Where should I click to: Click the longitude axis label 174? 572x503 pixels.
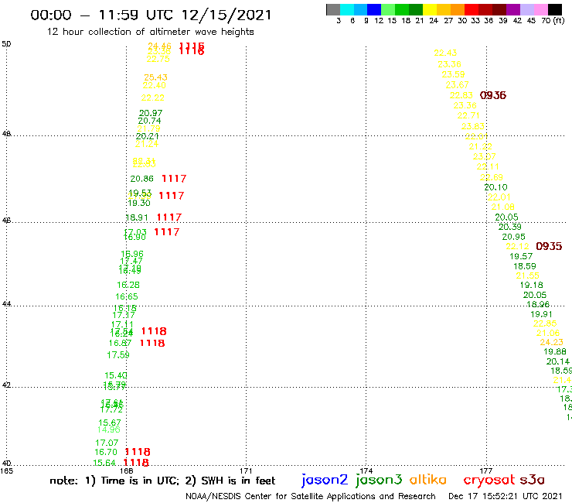[366, 470]
